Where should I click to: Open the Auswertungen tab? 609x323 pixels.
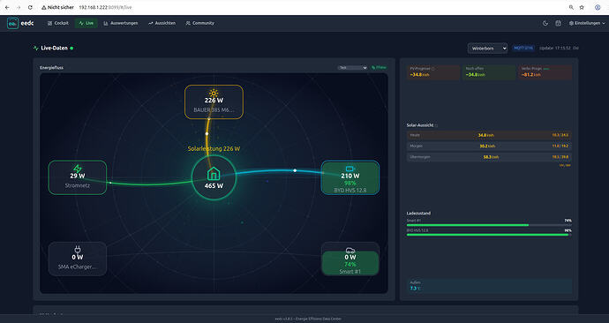click(120, 23)
